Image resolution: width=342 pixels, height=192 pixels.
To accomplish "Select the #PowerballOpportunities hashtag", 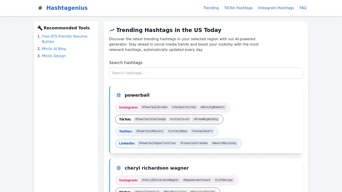I will point(157,143).
